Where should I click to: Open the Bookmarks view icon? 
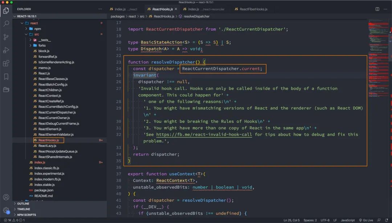pyautogui.click(x=6, y=77)
